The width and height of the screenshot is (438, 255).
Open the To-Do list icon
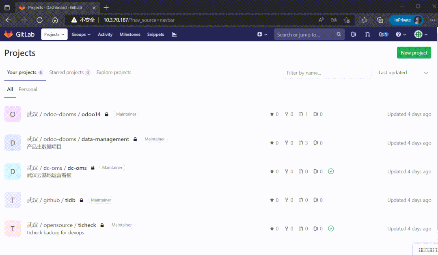coord(383,35)
